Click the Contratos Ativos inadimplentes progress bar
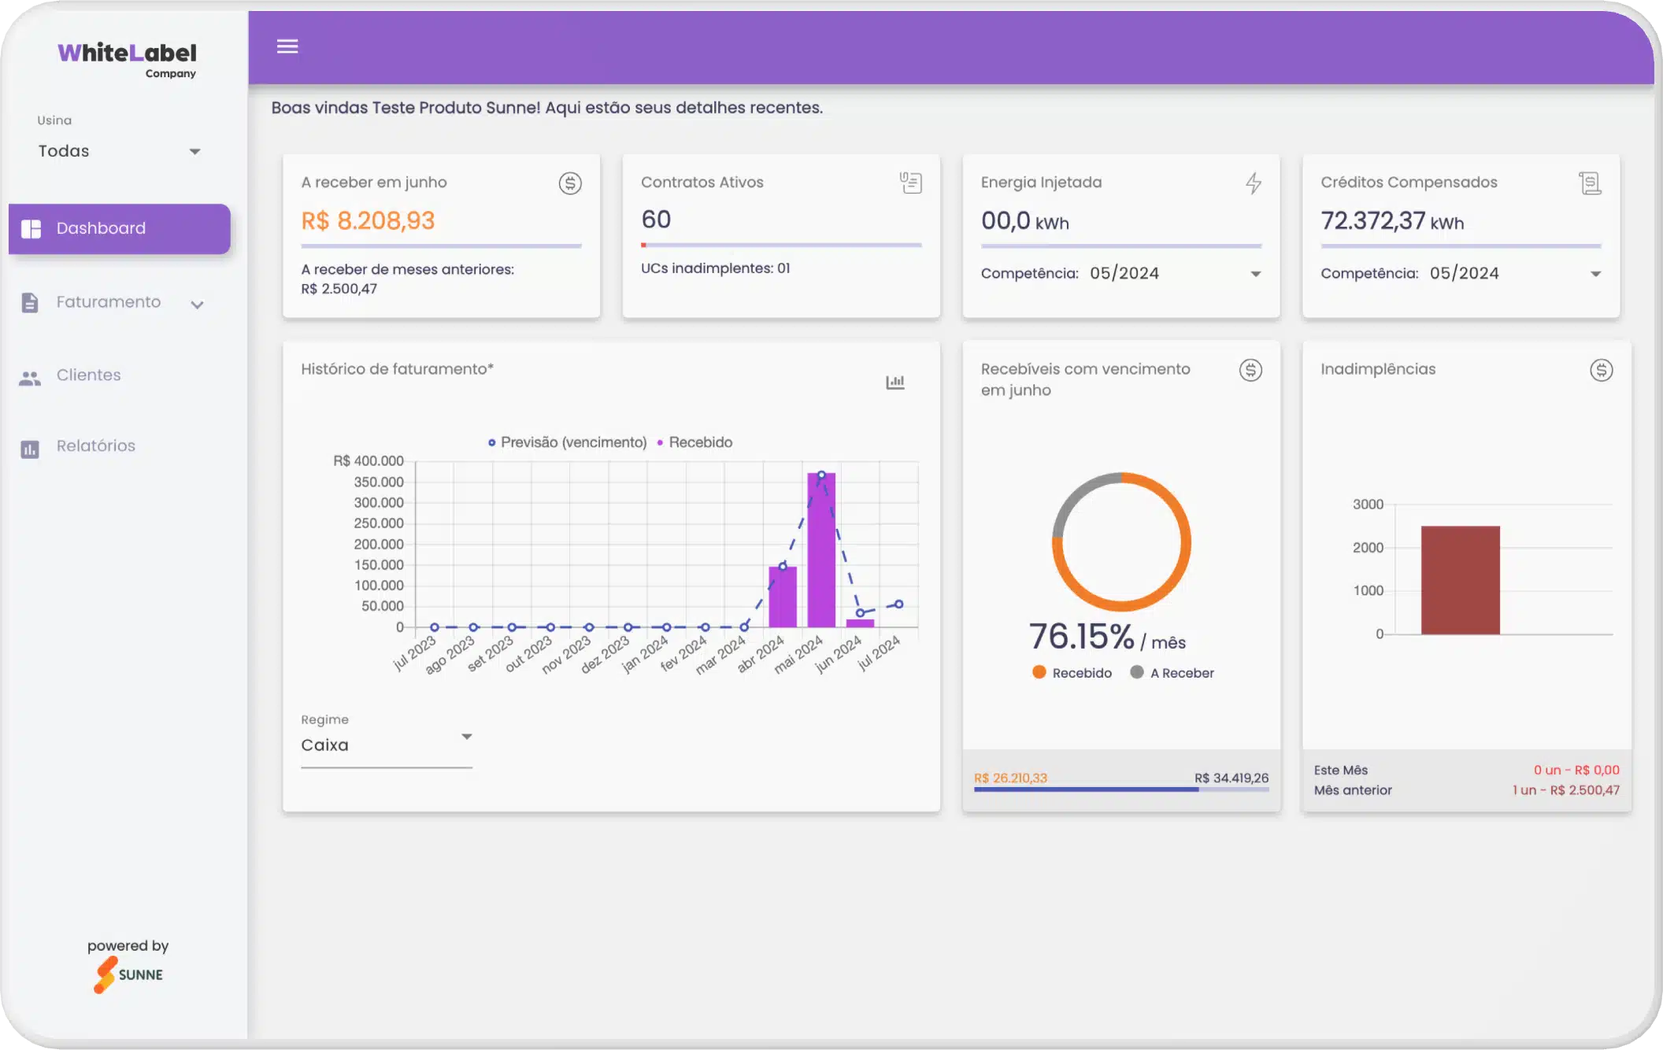 pos(781,246)
